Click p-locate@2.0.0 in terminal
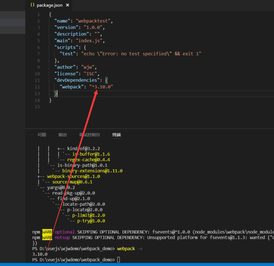274x266 pixels. tap(85, 210)
